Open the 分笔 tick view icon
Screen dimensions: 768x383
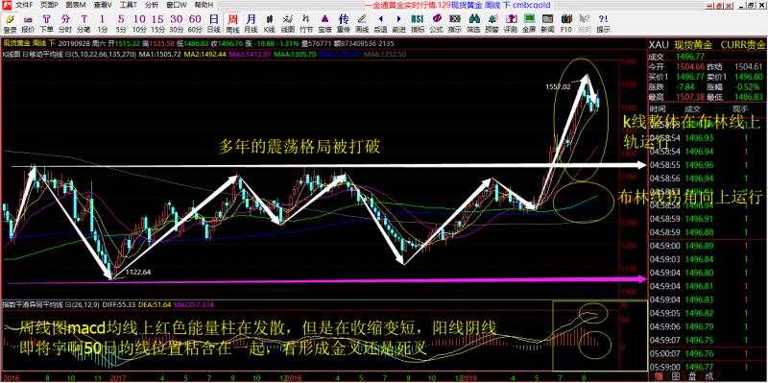click(84, 23)
